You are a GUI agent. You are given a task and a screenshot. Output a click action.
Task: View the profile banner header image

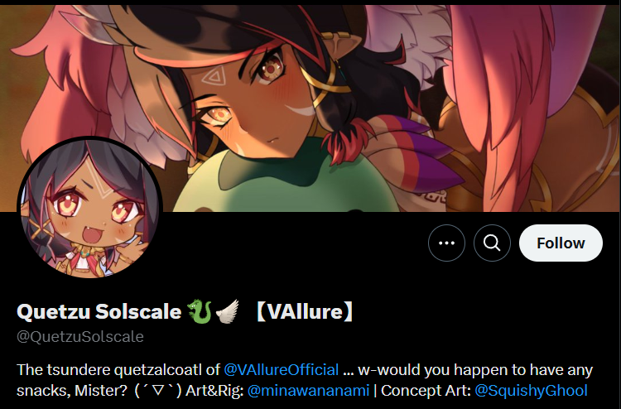(x=310, y=108)
